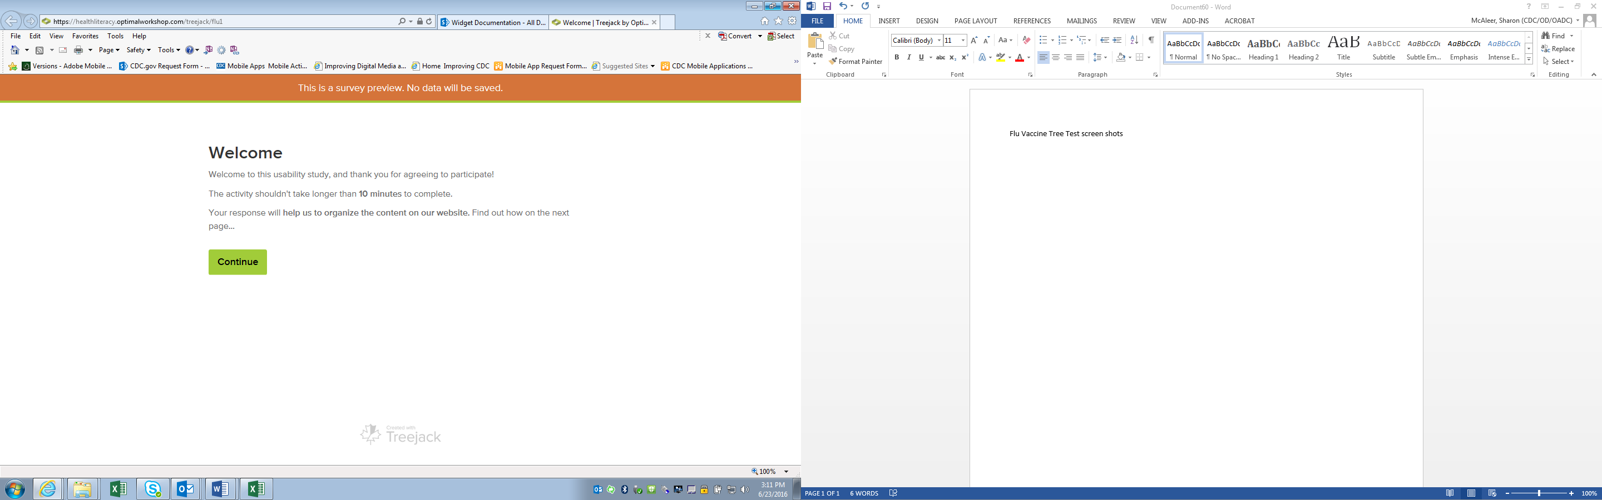The image size is (1602, 500).
Task: Apply the red font color
Action: click(1019, 58)
